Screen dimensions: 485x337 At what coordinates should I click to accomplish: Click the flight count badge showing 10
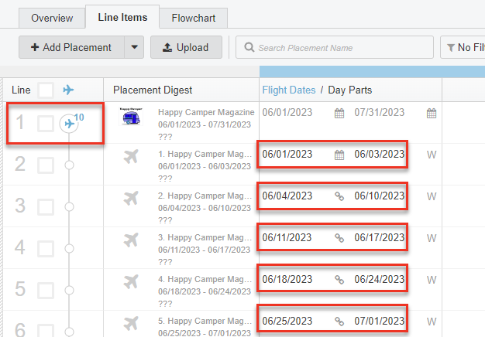click(x=79, y=117)
